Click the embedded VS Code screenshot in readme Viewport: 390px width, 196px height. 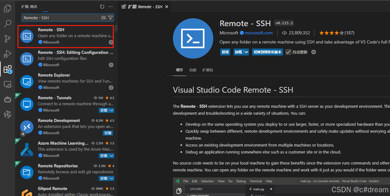pos(281,187)
